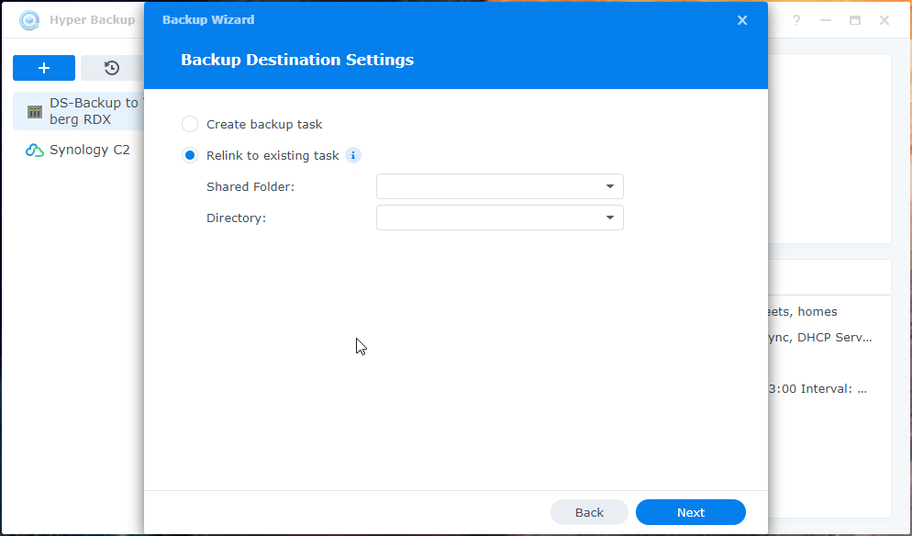Open the Synology C2 sidebar item
The height and width of the screenshot is (536, 912).
pos(89,150)
